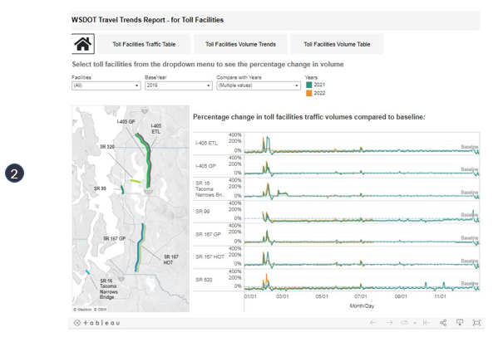
Task: Click the Tableau logo in footer
Action: [97, 323]
